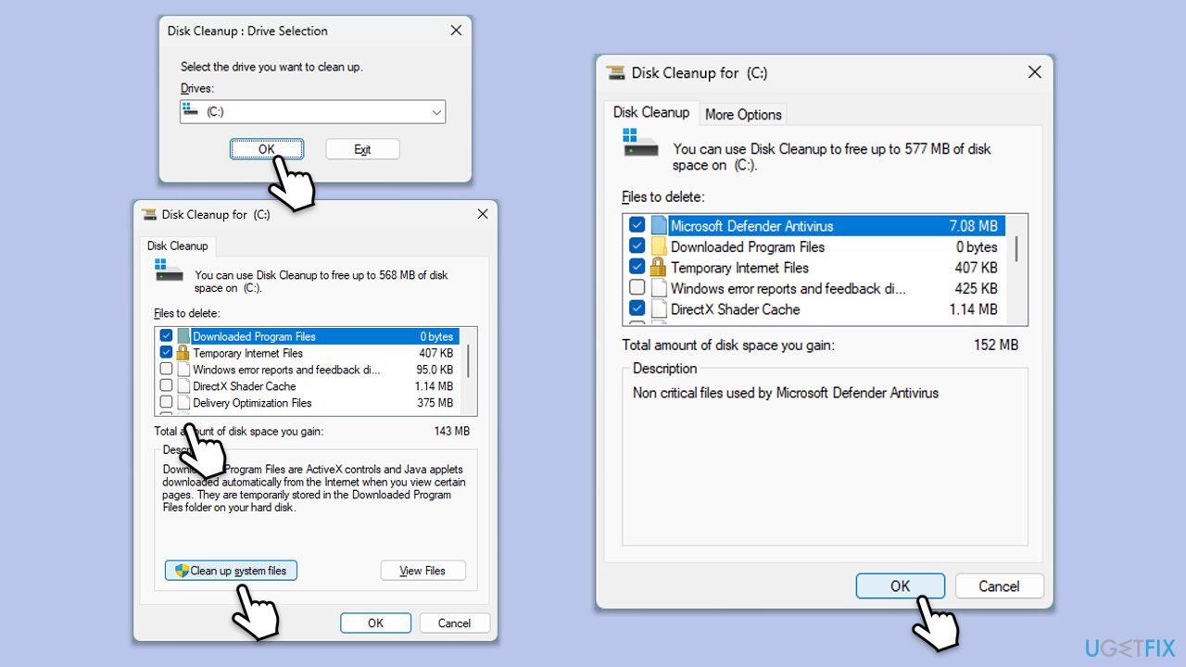Click the folder icon next to Downloaded Program Files
Viewport: 1186px width, 667px height.
pyautogui.click(x=657, y=246)
